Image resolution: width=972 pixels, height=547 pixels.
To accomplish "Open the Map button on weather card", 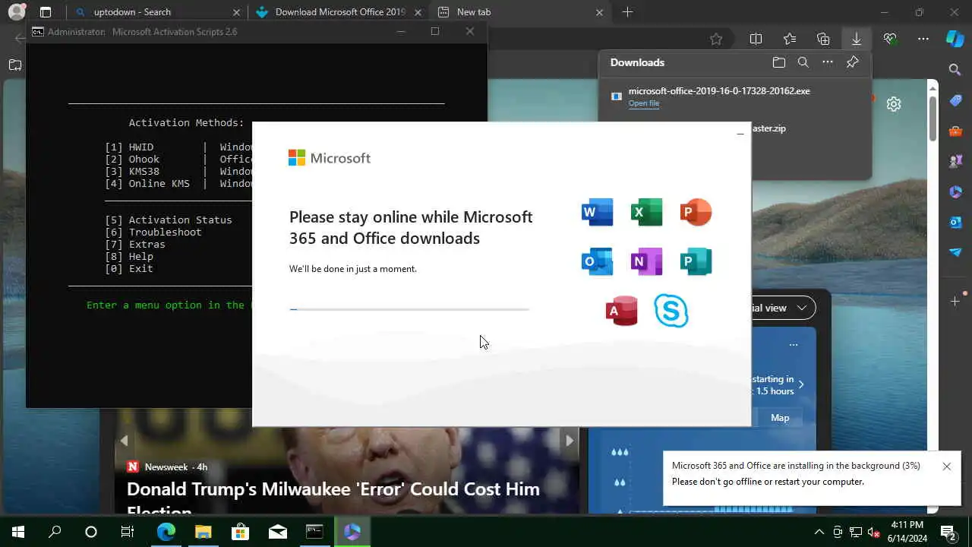I will point(780,418).
